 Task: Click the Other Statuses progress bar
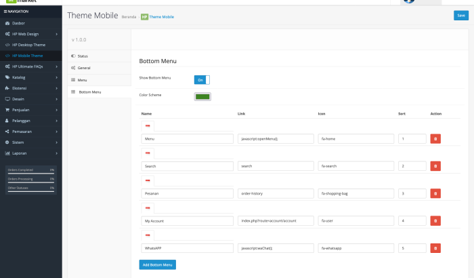tap(31, 191)
